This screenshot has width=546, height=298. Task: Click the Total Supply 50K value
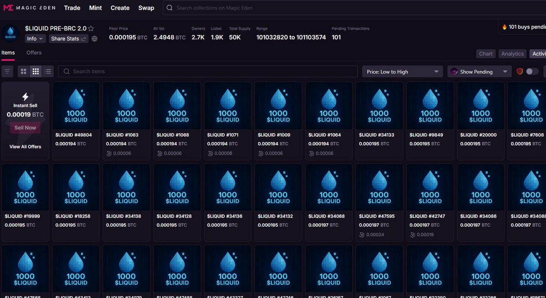tap(235, 37)
